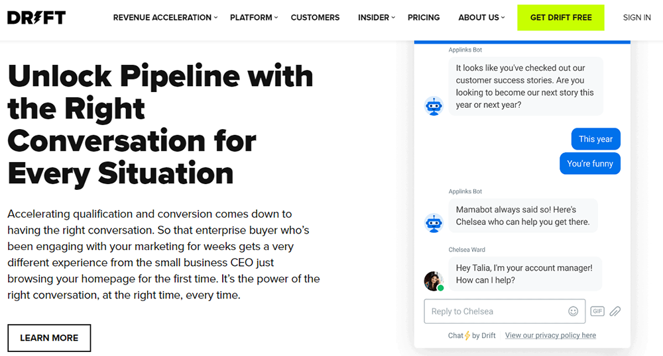Click the Reply to Chelsea input field

tap(505, 311)
